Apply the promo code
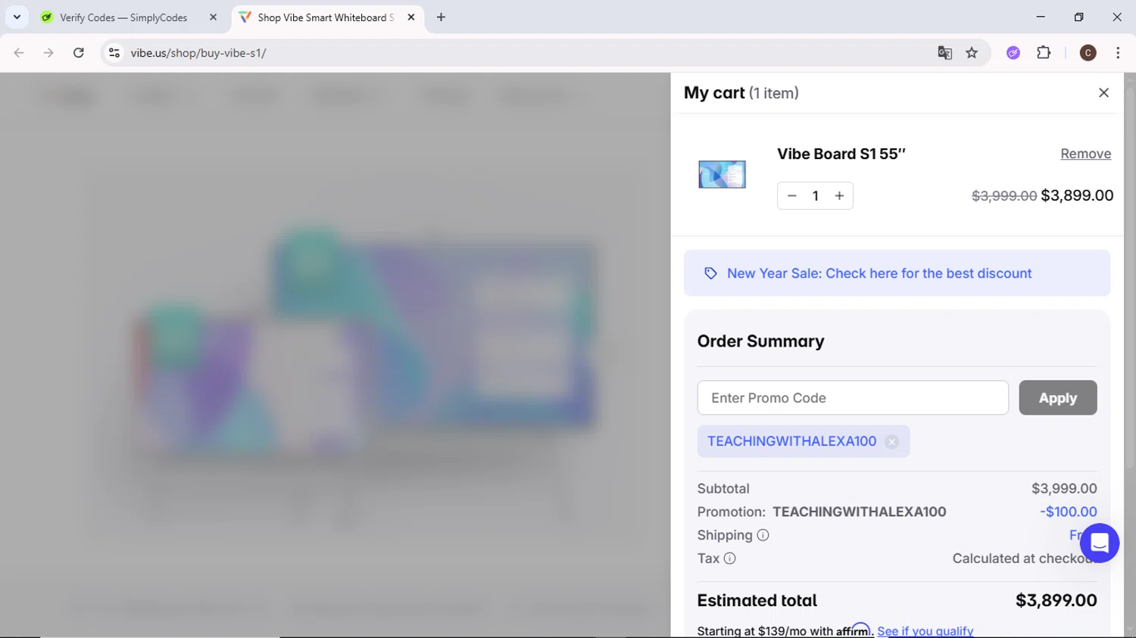This screenshot has height=638, width=1136. (x=1057, y=397)
